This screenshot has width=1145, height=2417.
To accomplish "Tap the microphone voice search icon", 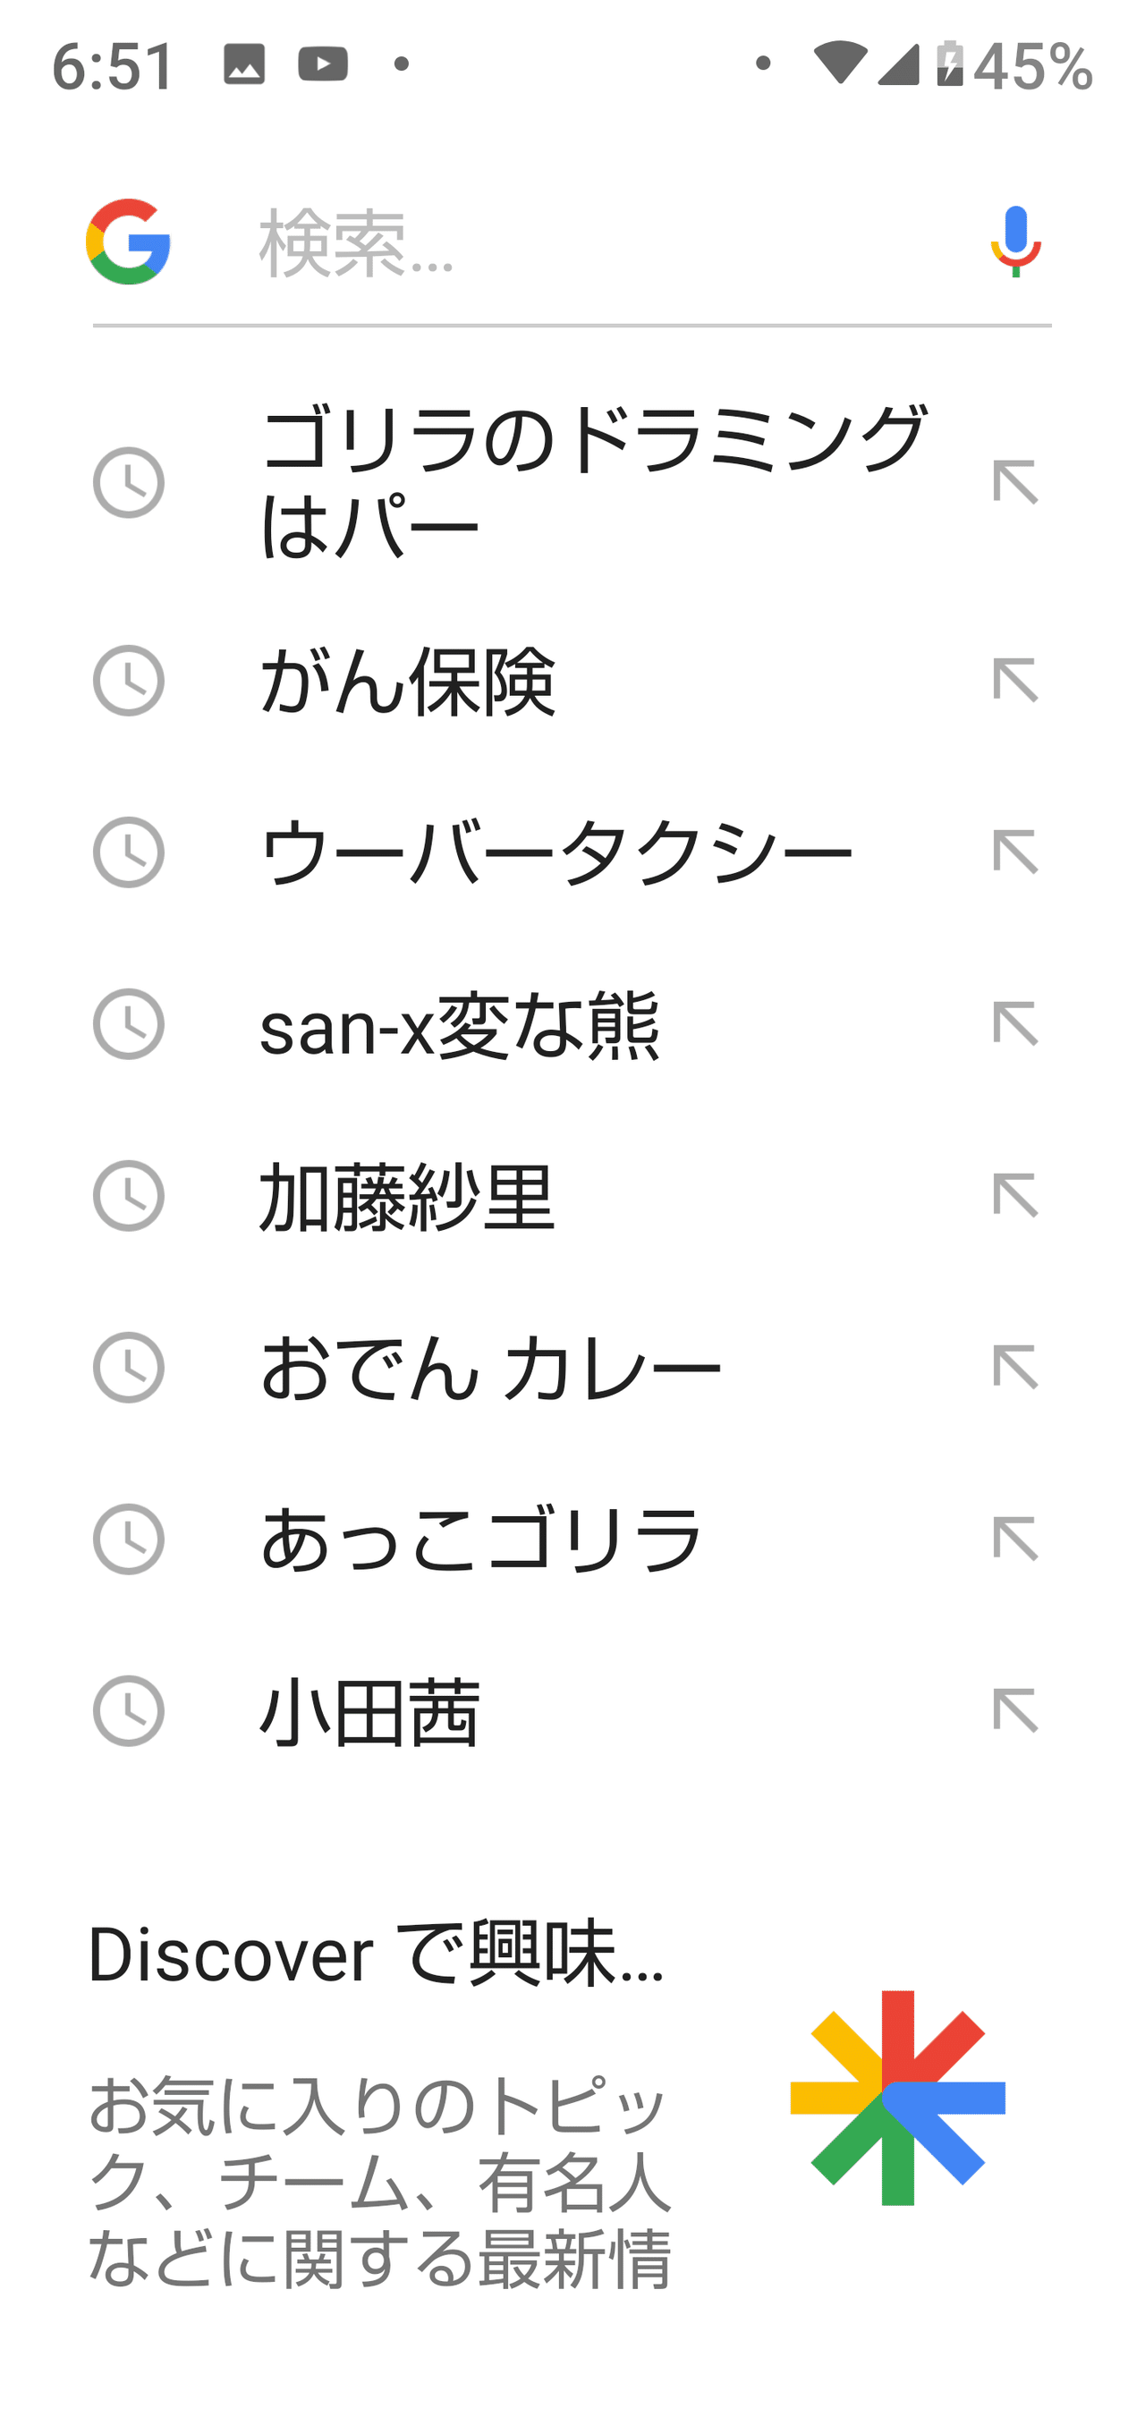I will coord(1015,242).
